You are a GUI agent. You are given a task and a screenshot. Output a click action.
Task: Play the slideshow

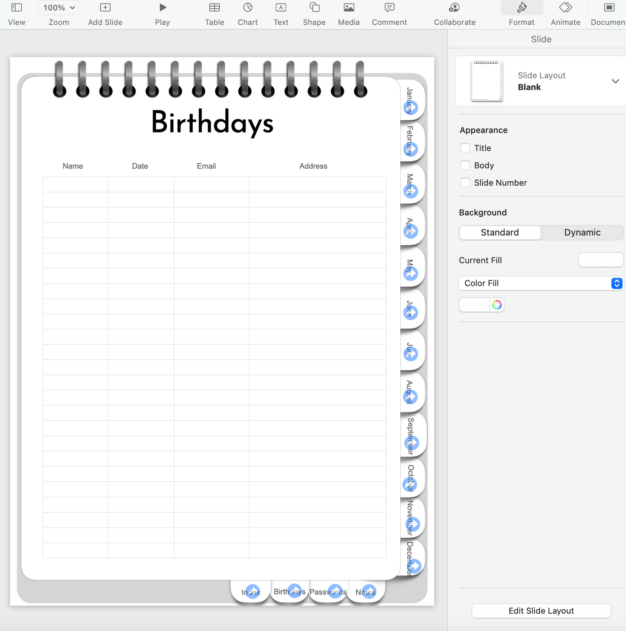click(x=162, y=8)
